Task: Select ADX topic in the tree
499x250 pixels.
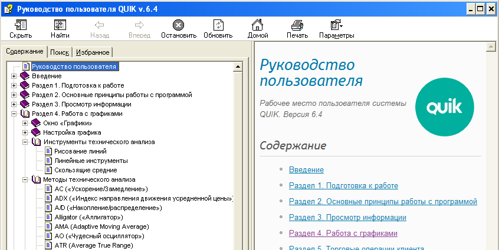Action: tap(144, 198)
